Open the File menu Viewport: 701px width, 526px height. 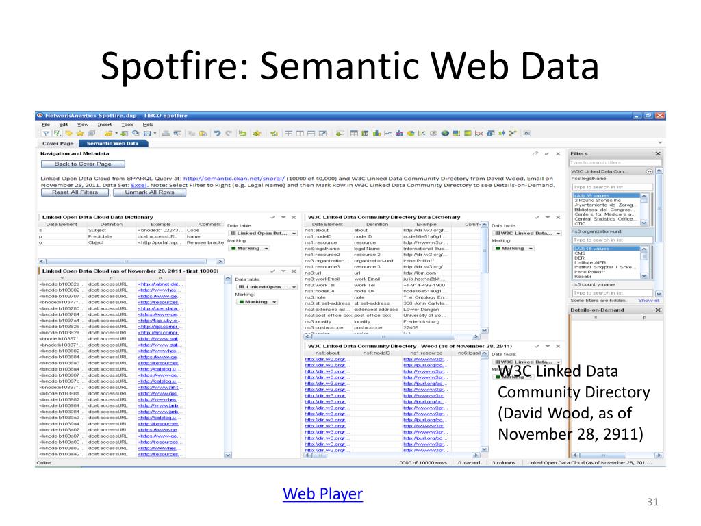coord(46,125)
